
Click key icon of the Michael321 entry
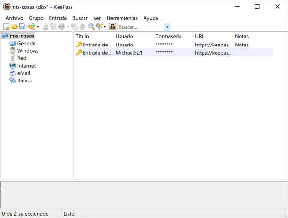pyautogui.click(x=79, y=52)
